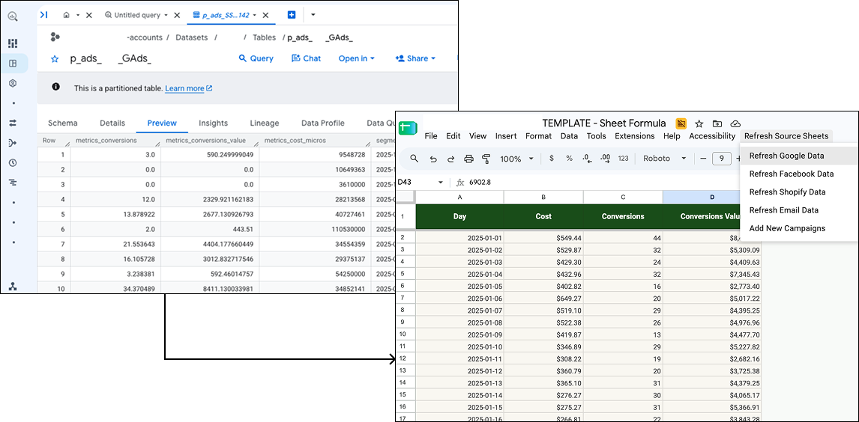The image size is (859, 422).
Task: Switch to the Lineage tab
Action: click(264, 123)
